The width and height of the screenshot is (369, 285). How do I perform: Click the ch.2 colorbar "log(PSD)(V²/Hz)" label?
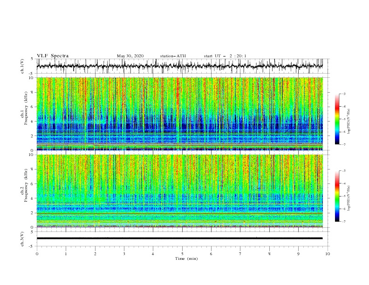click(349, 198)
